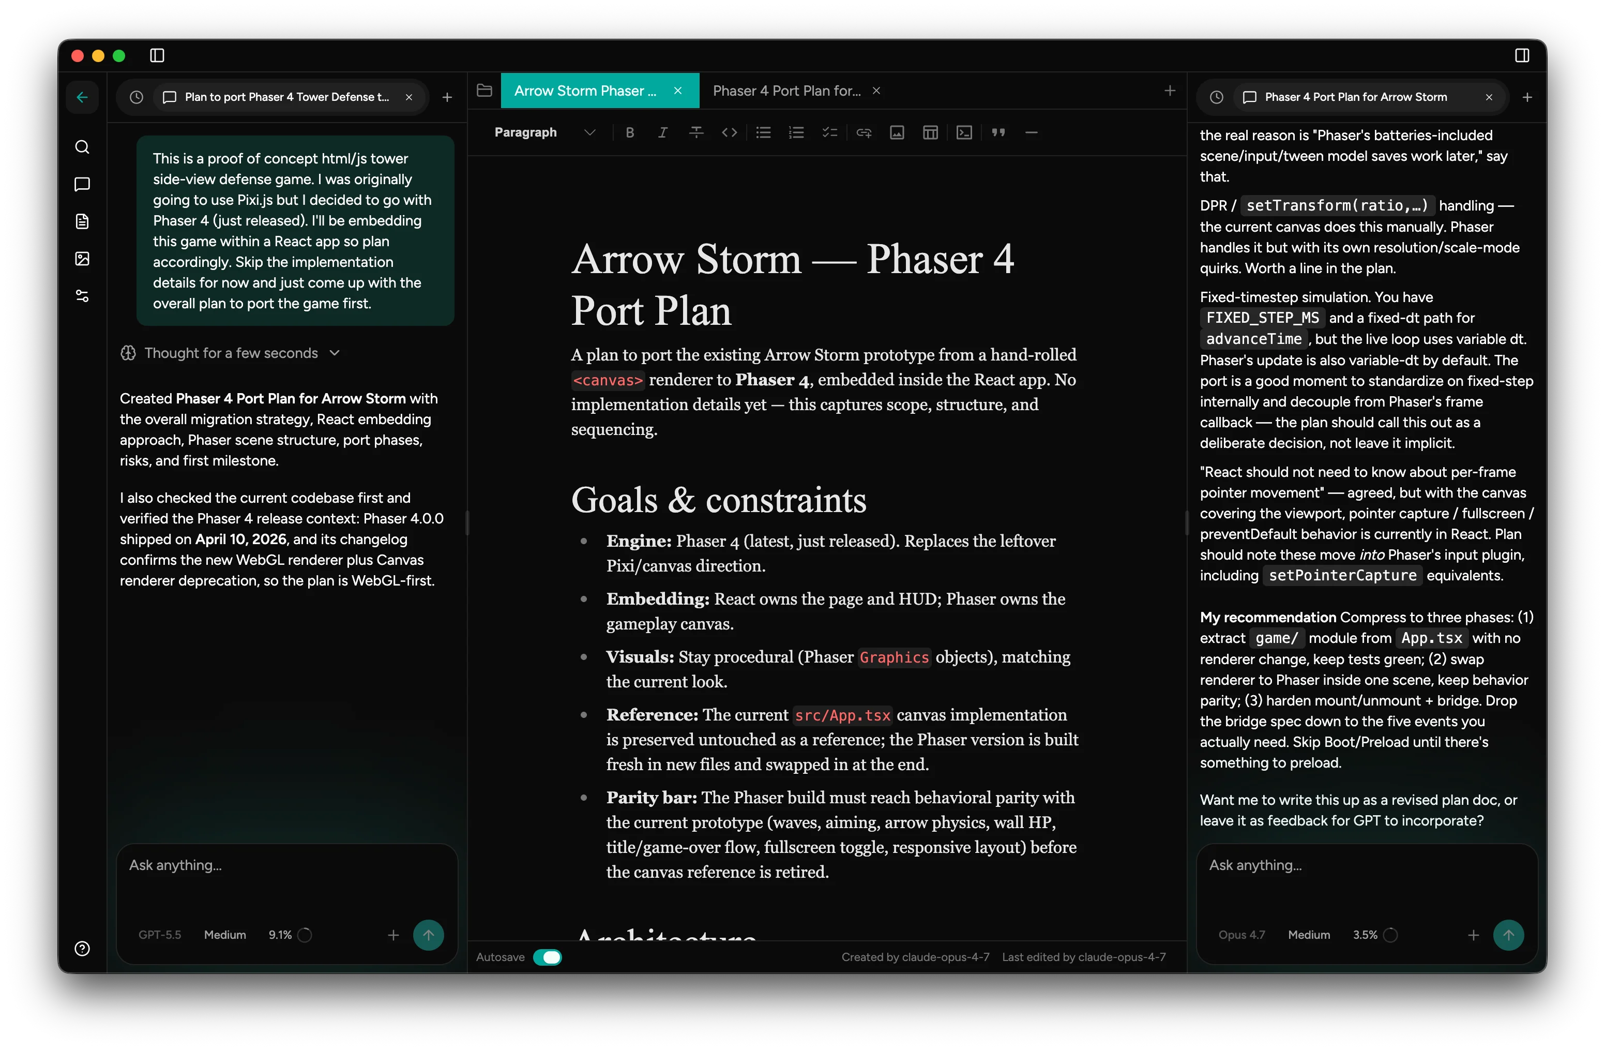Toggle the right sidebar panel icon
Viewport: 1605px width, 1050px height.
(1522, 55)
